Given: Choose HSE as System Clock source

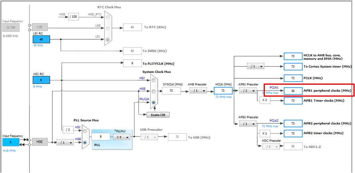Looking at the screenshot, I should pyautogui.click(x=154, y=91).
